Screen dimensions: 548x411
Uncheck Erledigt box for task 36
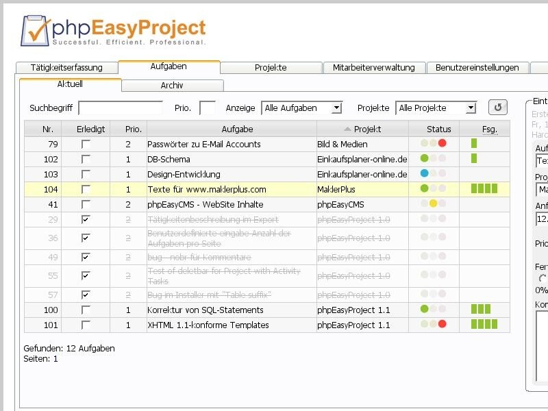[x=86, y=238]
